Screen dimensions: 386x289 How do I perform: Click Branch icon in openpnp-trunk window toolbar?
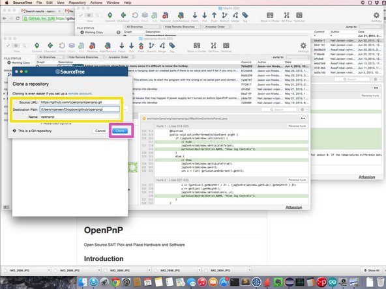point(151,46)
